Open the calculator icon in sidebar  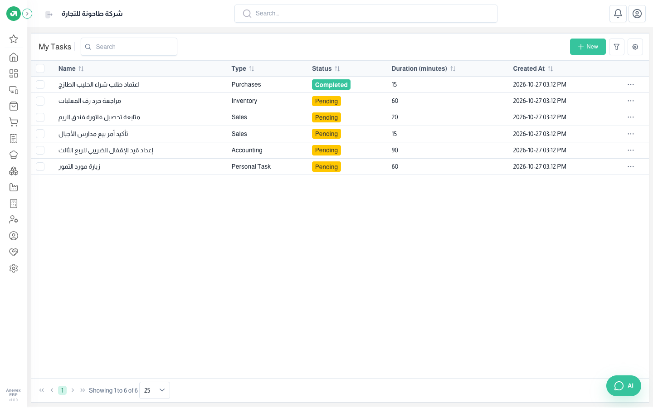pyautogui.click(x=14, y=204)
